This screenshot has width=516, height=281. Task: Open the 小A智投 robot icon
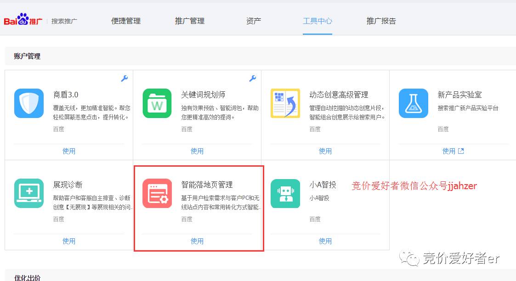[285, 193]
